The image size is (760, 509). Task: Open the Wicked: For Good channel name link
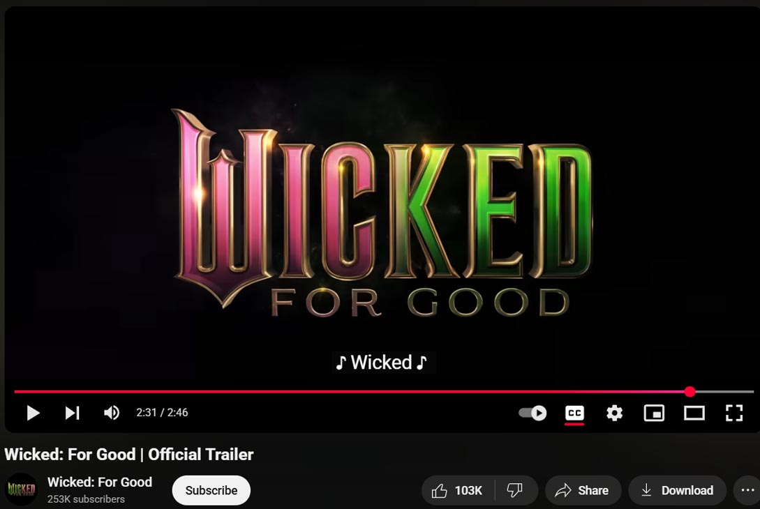tap(100, 482)
